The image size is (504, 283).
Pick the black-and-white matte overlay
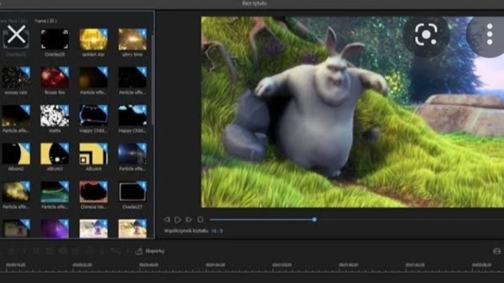55,115
